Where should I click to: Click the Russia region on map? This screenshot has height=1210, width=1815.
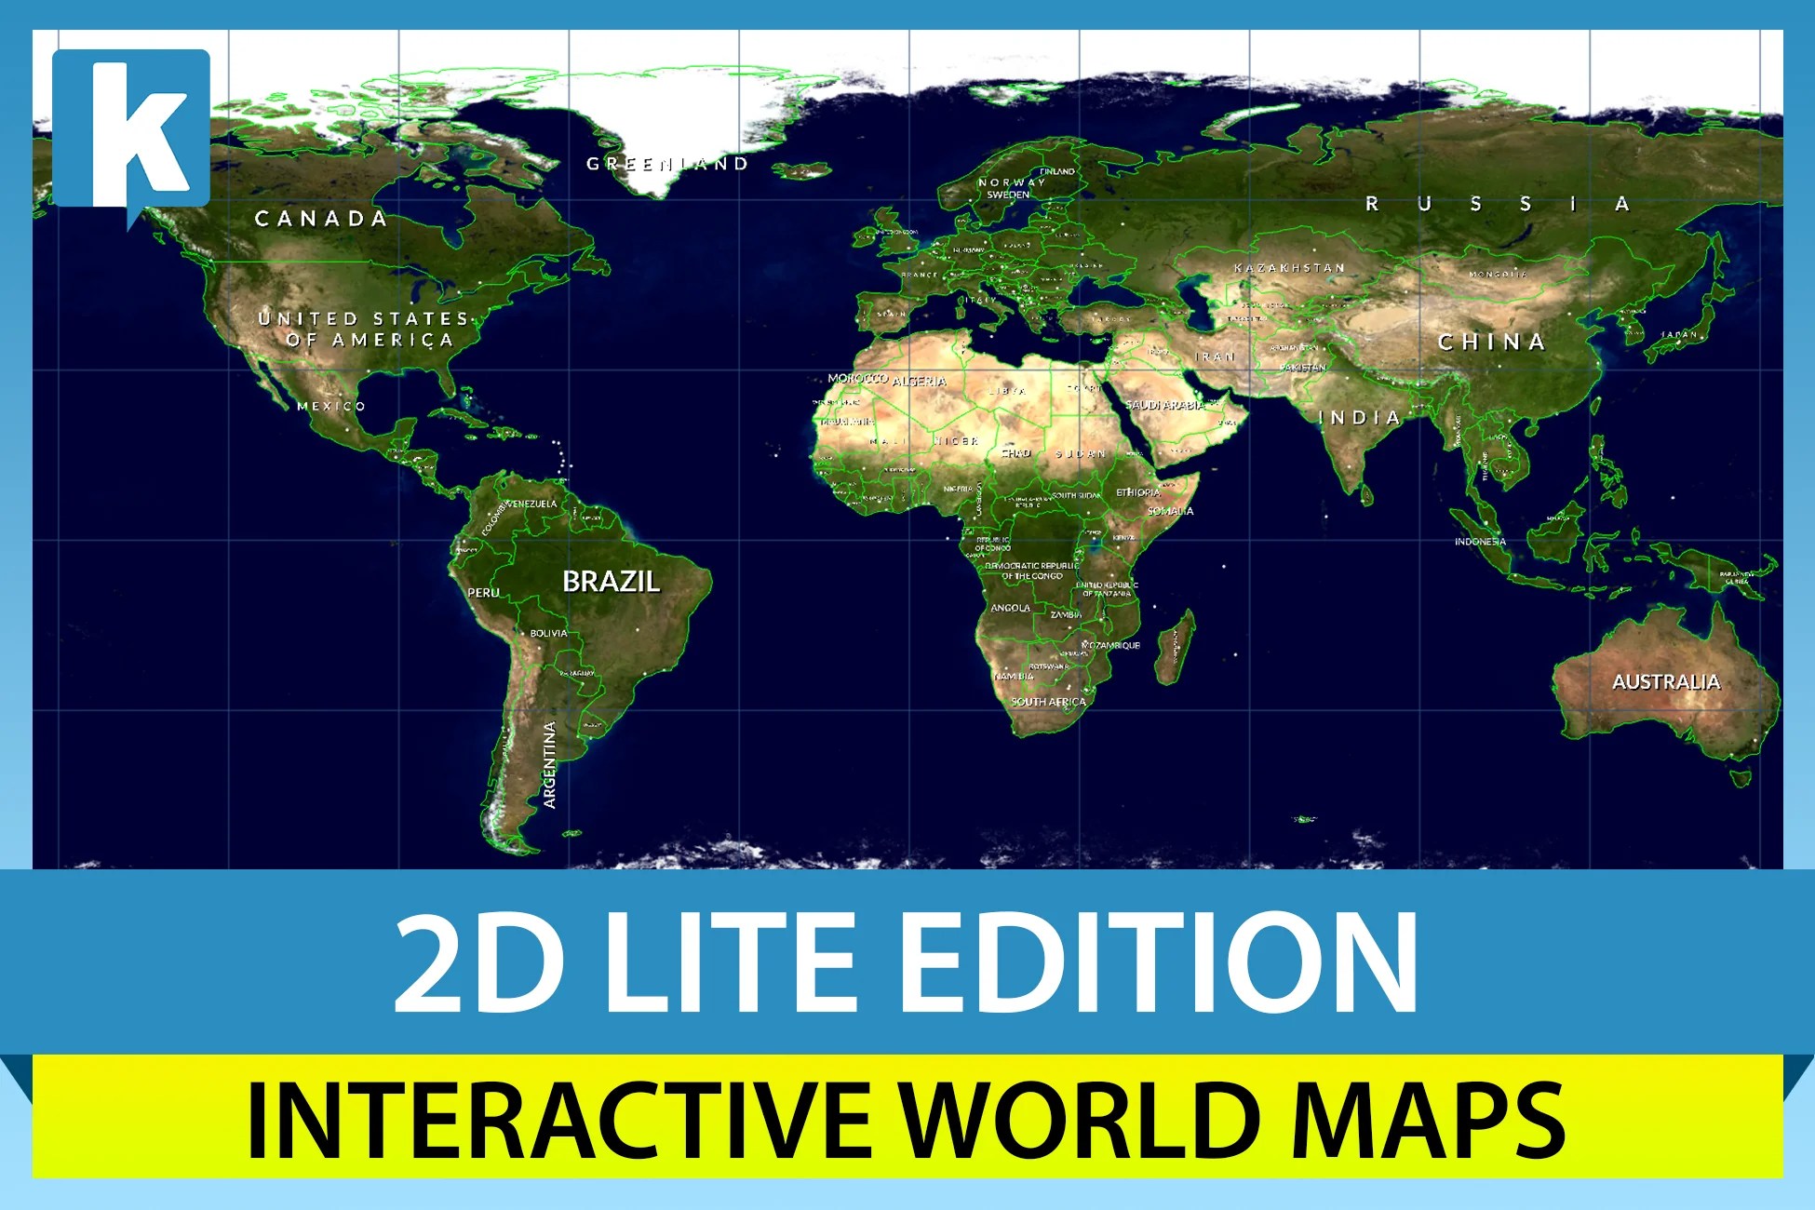tap(1495, 204)
